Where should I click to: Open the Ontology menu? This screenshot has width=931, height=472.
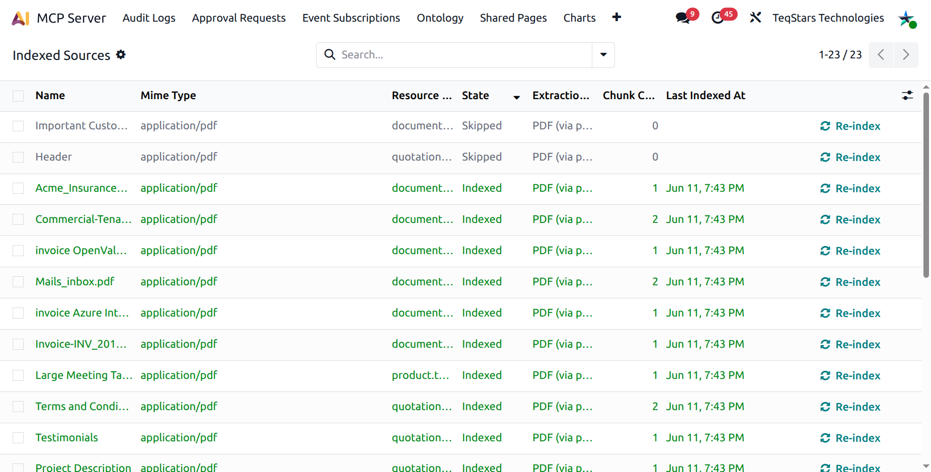tap(440, 18)
